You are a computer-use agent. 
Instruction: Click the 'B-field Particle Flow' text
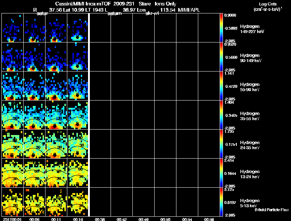coord(272,210)
